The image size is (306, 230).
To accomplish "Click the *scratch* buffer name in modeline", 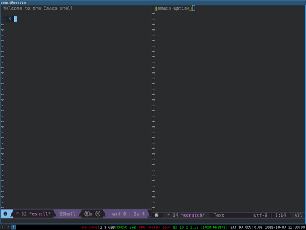I will 193,215.
